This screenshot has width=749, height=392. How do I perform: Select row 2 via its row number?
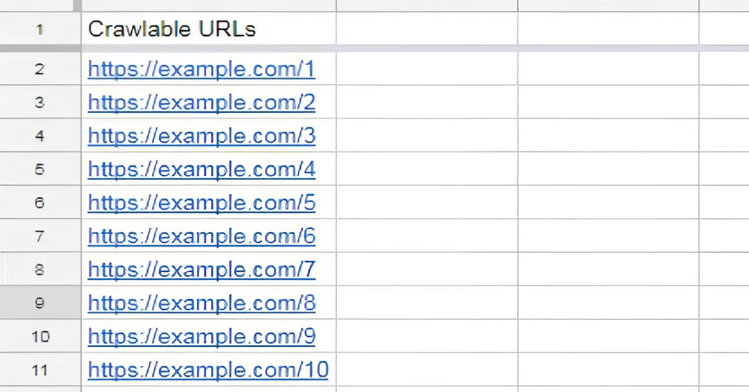[40, 69]
